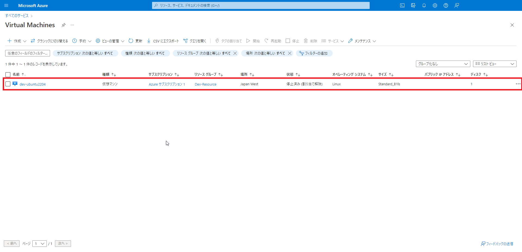
Task: Open the サブスクリプション filter pill
Action: coord(85,53)
